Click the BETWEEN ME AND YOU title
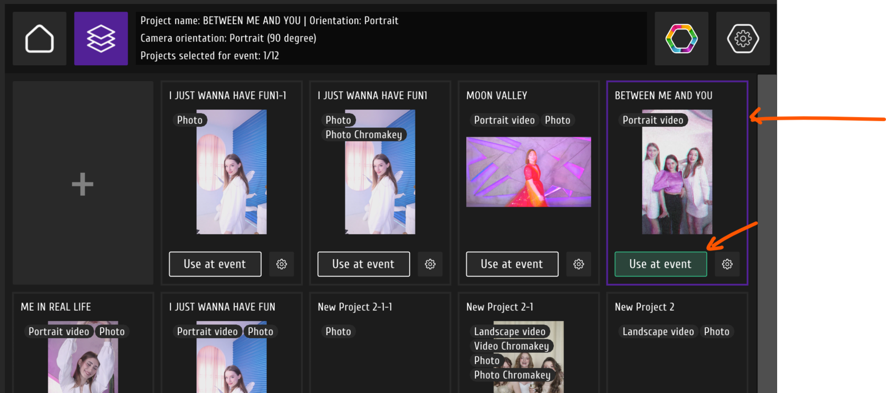This screenshot has height=393, width=886. tap(663, 95)
